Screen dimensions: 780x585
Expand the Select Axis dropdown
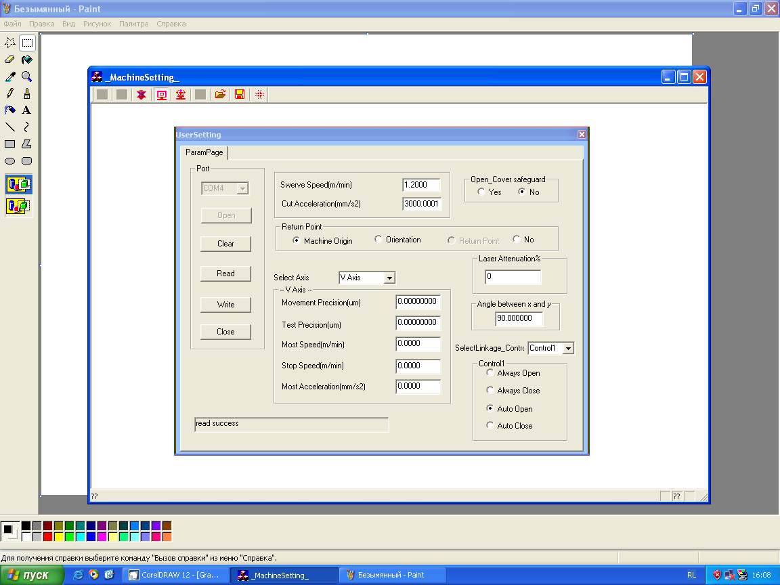[389, 278]
